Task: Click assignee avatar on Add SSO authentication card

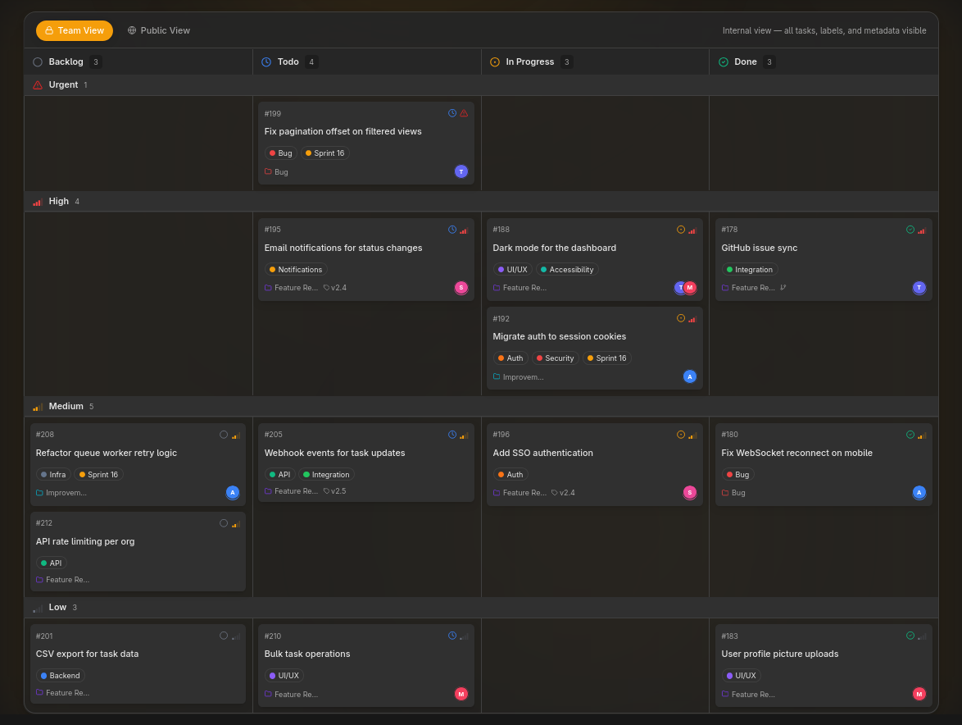Action: point(689,492)
